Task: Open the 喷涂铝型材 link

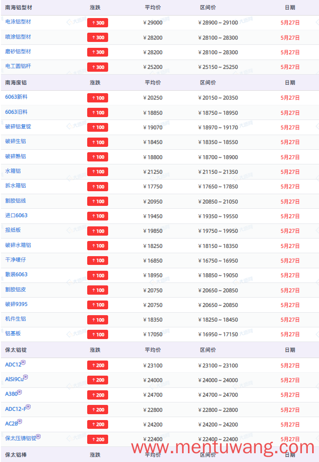Action: click(18, 37)
